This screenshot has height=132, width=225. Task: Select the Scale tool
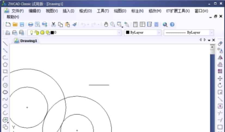[220, 92]
